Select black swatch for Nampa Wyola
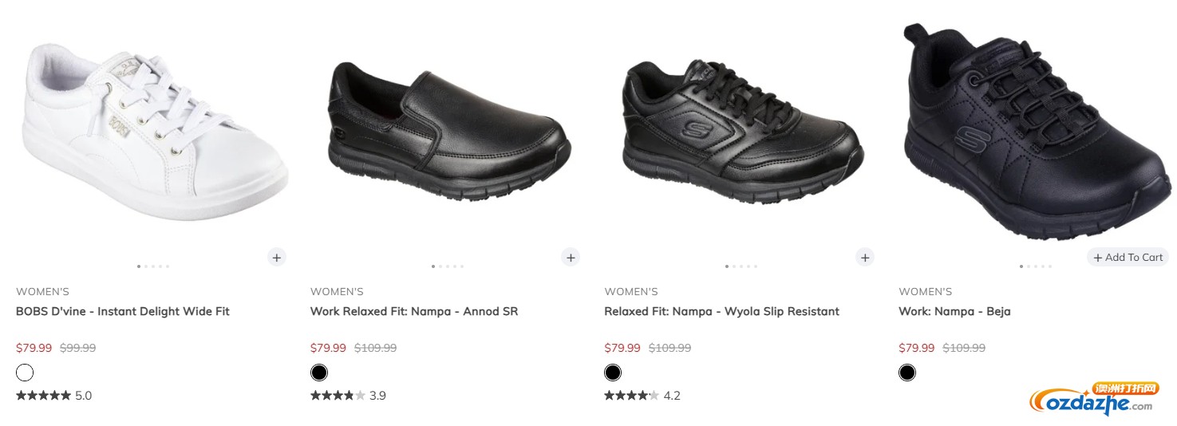The width and height of the screenshot is (1177, 426). pos(613,373)
